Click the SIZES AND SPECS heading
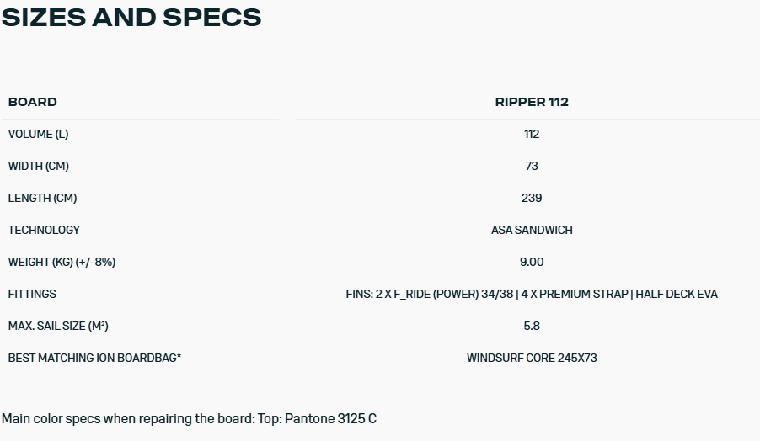760x441 pixels. [131, 18]
